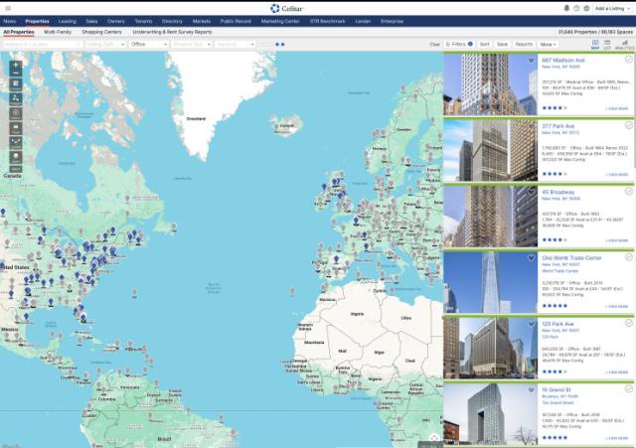Click the isolated pin in the Atlantic off Morocco
Screen dimensions: 636x448
coord(292,291)
